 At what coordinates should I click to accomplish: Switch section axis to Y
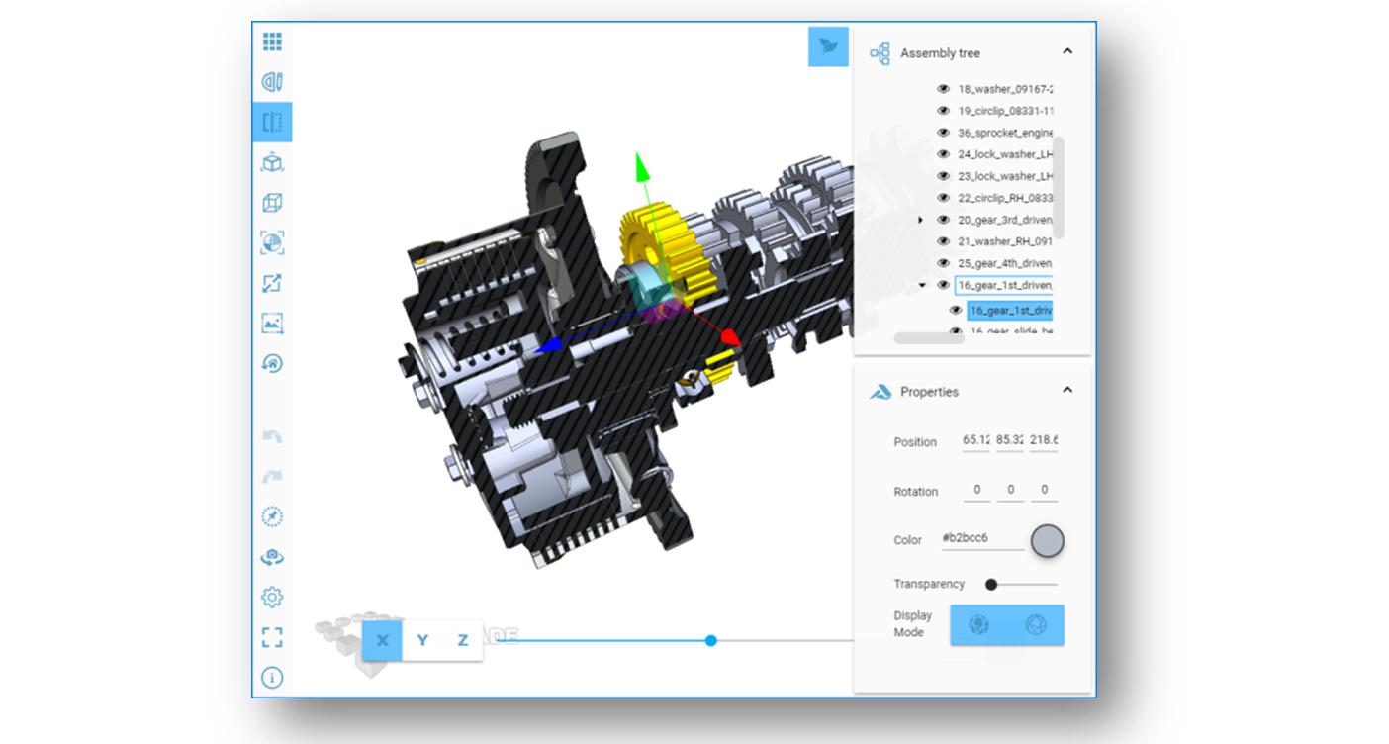coord(422,641)
